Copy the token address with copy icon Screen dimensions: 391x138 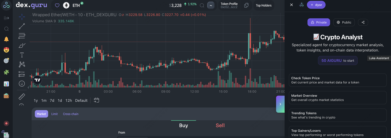click(x=246, y=5)
